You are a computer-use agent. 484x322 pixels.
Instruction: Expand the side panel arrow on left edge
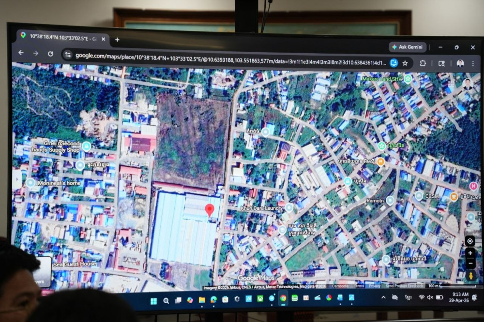17,180
